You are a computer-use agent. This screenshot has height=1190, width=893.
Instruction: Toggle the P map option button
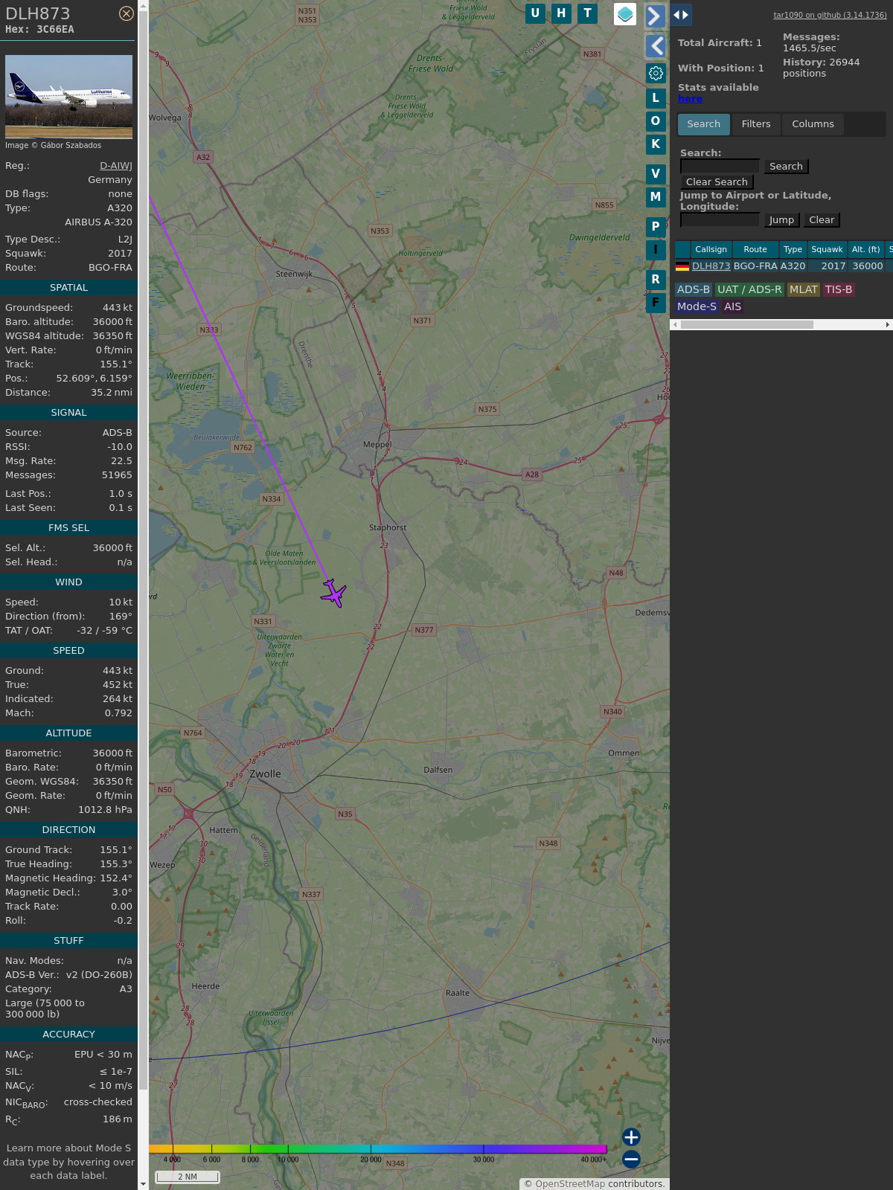[656, 227]
